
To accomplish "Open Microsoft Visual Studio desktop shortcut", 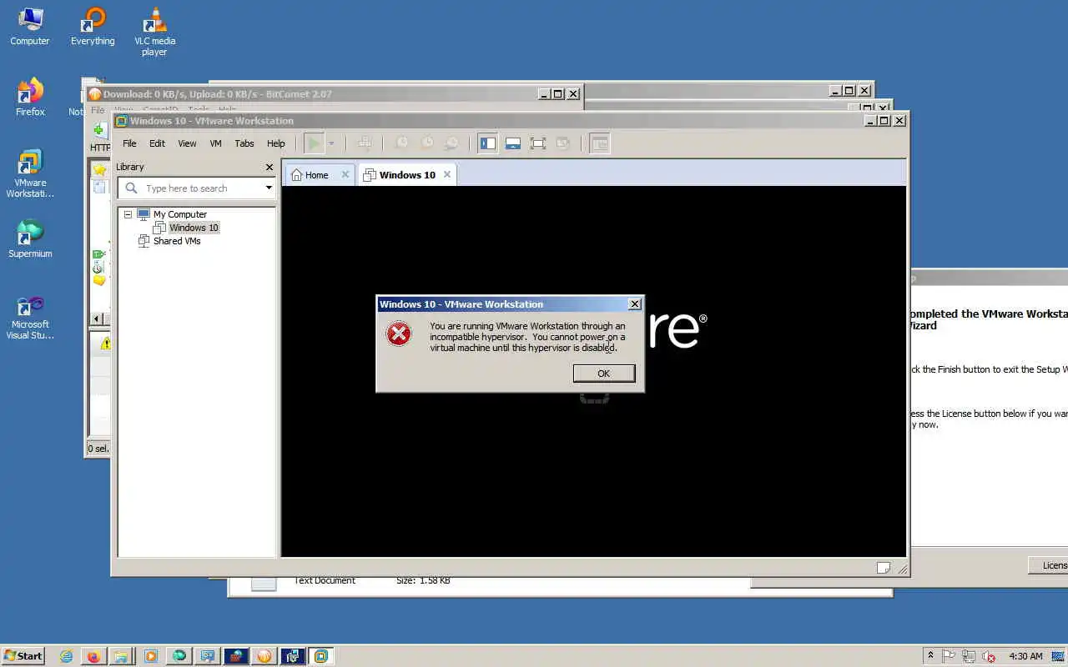I will click(30, 317).
